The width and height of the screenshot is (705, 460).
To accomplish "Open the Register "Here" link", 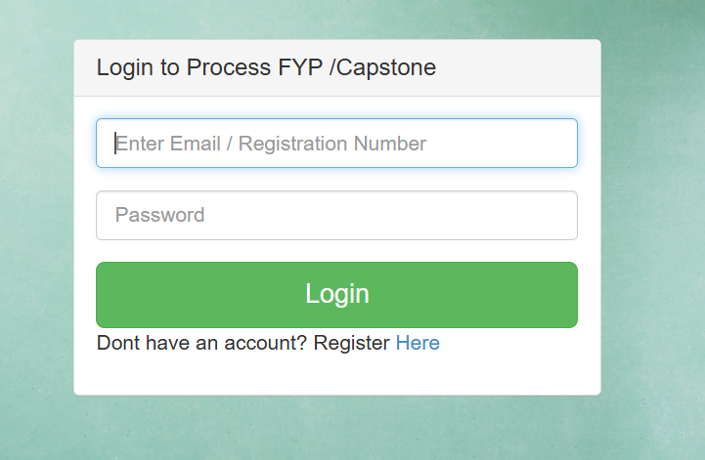I will click(x=418, y=343).
